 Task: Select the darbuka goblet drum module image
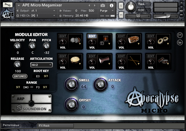[104, 60]
